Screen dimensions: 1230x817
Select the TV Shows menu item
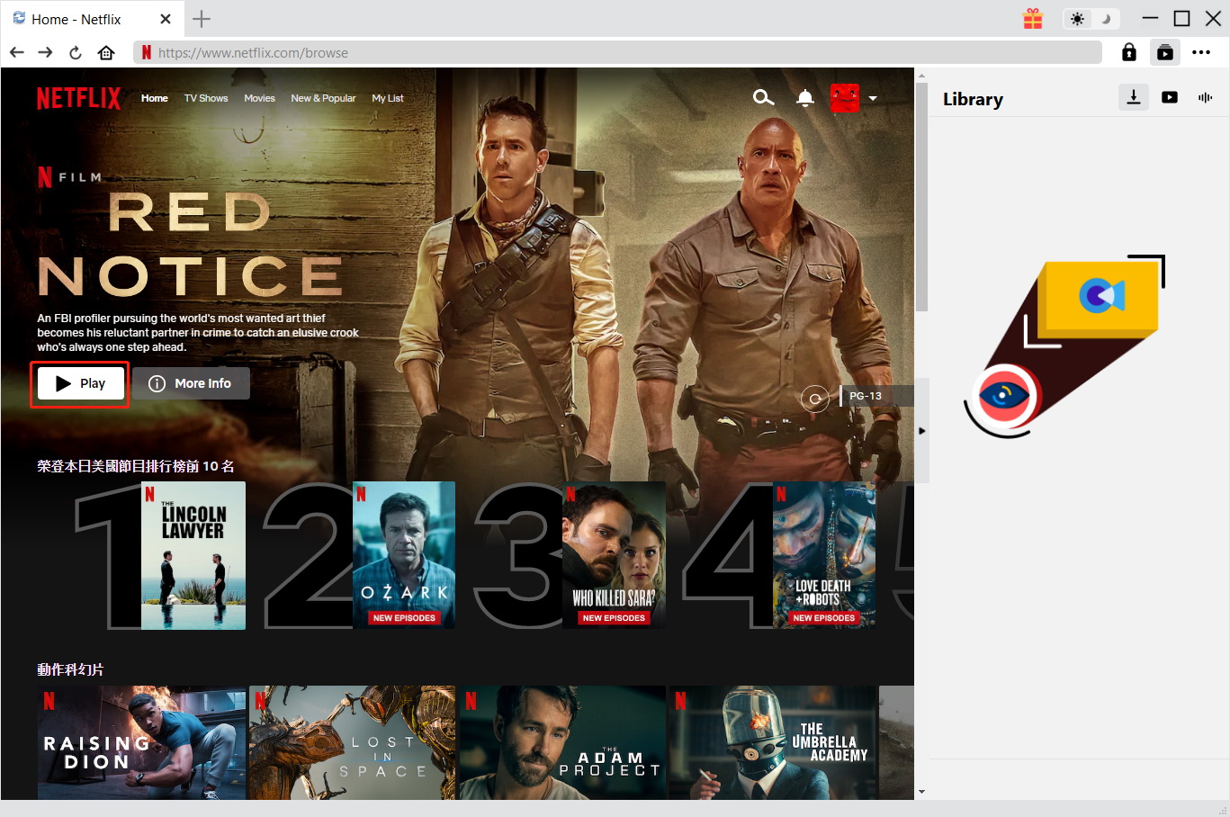[x=205, y=98]
